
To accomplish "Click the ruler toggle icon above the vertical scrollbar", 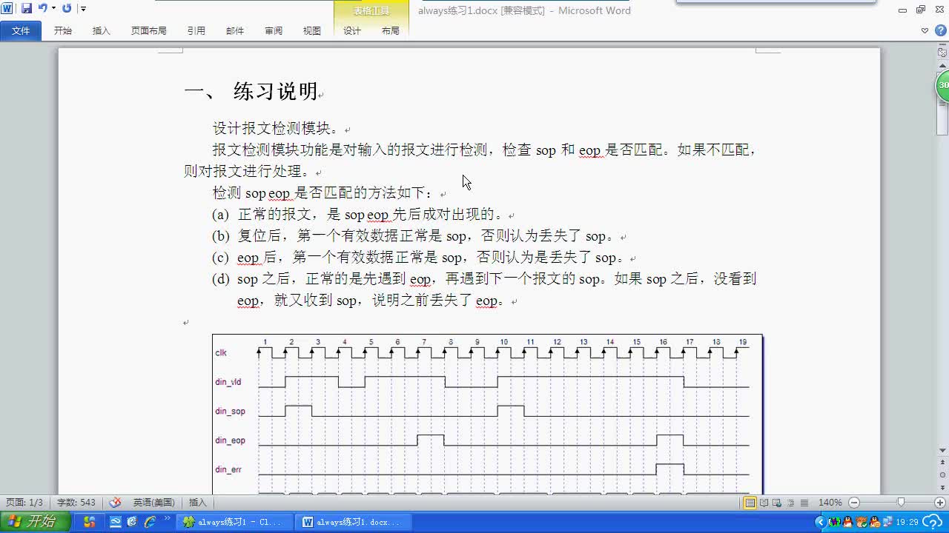I will 942,53.
